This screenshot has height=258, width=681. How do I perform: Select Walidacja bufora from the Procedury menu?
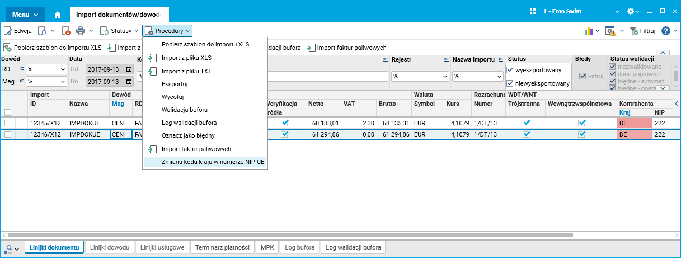pyautogui.click(x=205, y=110)
